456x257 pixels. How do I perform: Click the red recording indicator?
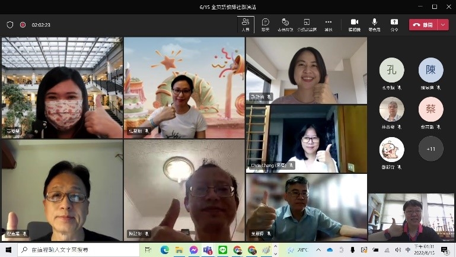point(23,25)
